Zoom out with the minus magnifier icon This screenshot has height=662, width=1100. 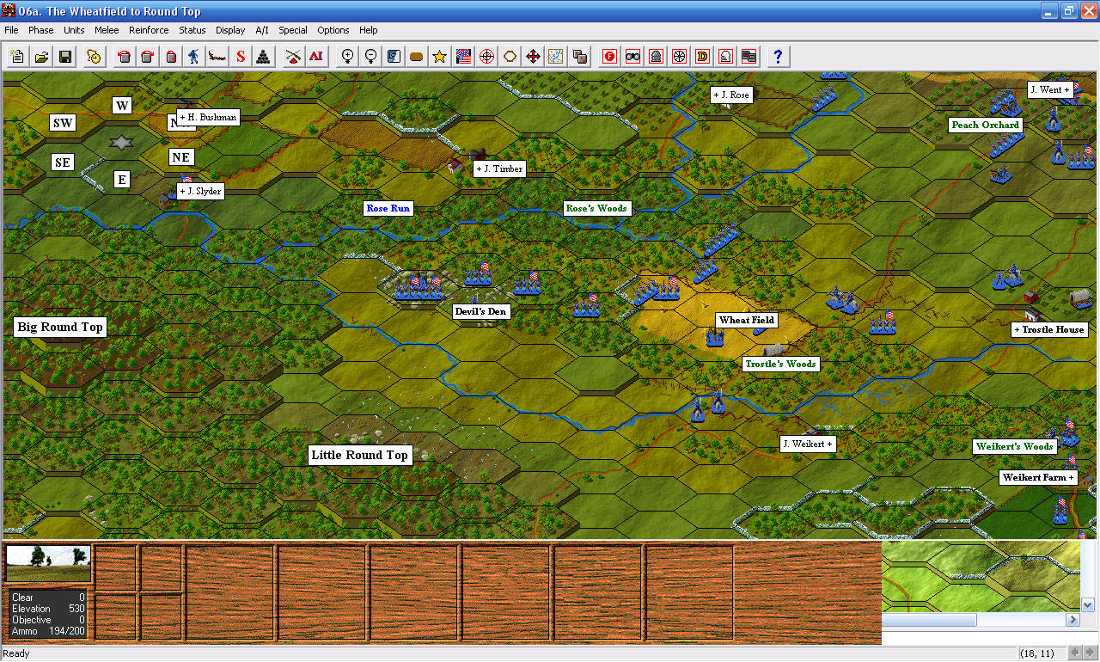point(370,57)
